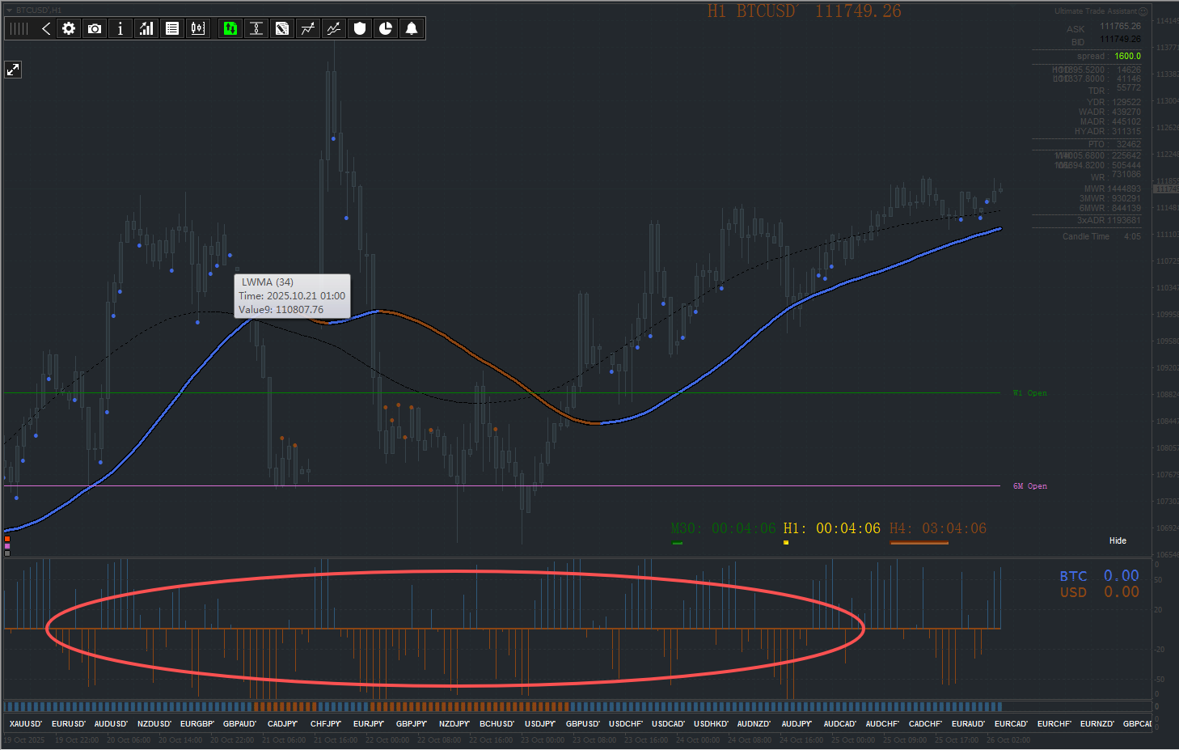Viewport: 1179px width, 750px height.
Task: Toggle the green buy/sell arrows button
Action: 230,28
